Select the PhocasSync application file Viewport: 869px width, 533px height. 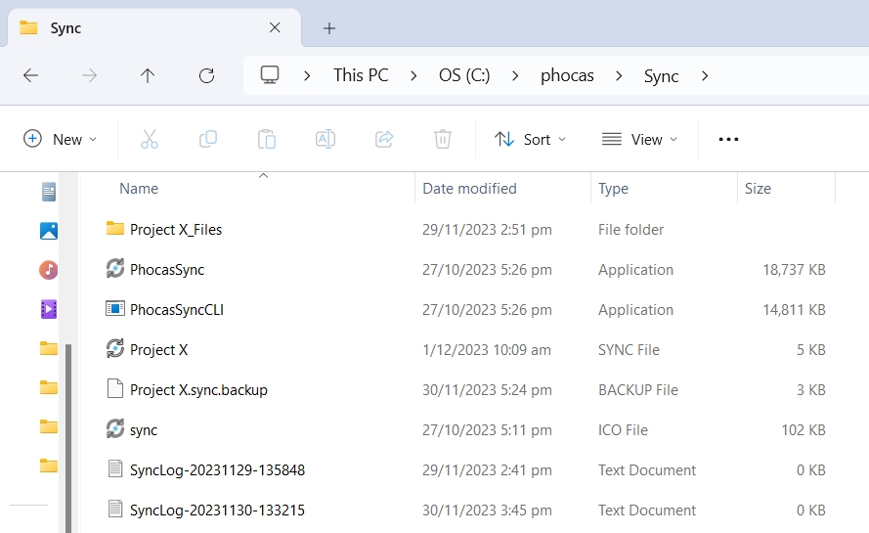click(x=167, y=270)
